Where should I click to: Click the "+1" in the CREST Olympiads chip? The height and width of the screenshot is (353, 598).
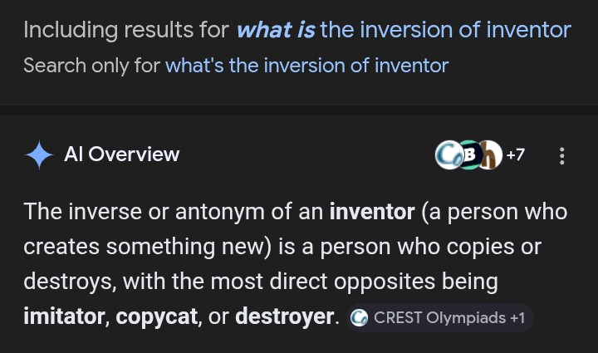click(x=517, y=317)
